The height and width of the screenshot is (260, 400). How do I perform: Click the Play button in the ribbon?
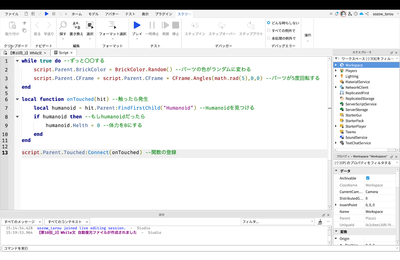pyautogui.click(x=137, y=25)
